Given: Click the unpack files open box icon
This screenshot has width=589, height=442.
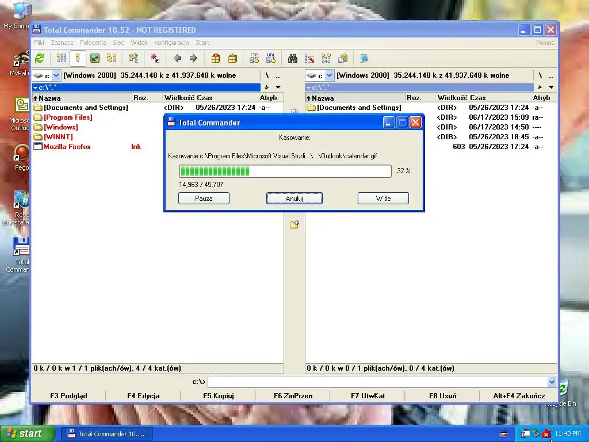Looking at the screenshot, I should (232, 58).
